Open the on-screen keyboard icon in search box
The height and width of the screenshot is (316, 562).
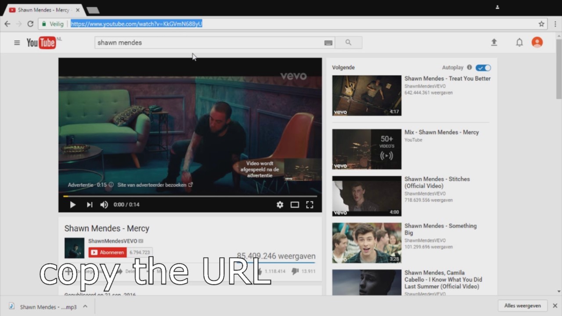pyautogui.click(x=328, y=43)
